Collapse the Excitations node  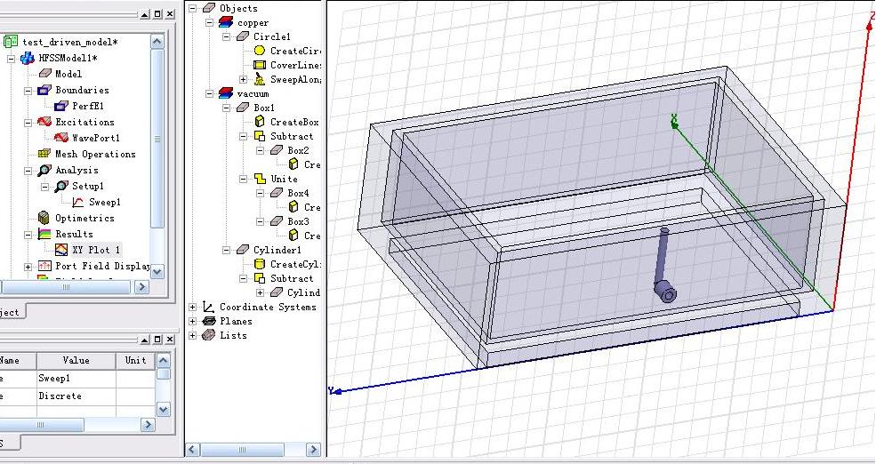[28, 123]
